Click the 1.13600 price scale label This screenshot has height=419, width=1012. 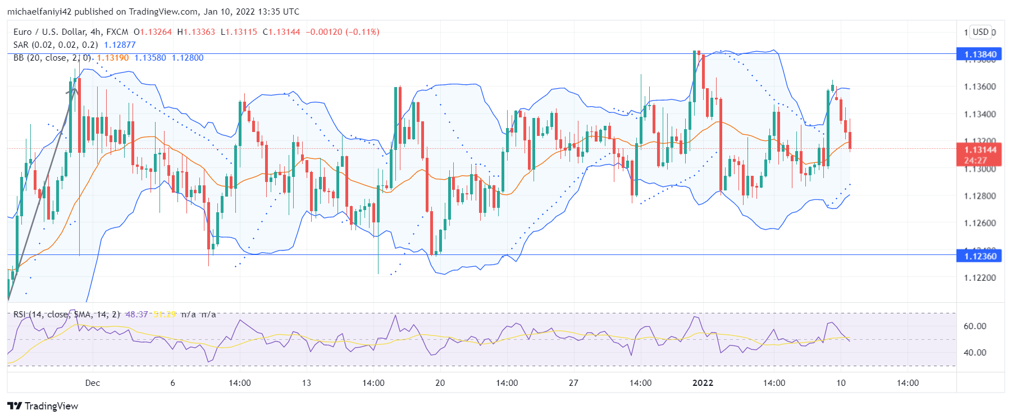click(980, 86)
